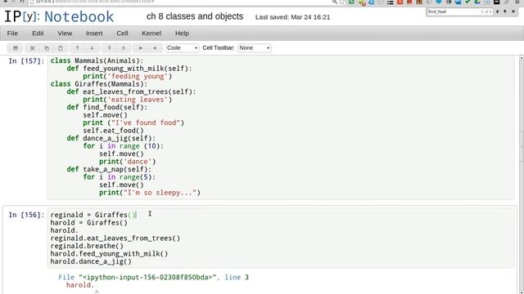Click the print('feeding young') line
This screenshot has width=524, height=294.
point(128,76)
